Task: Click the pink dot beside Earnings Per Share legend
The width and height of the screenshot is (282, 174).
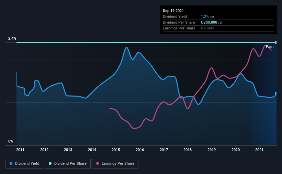Action: (98, 164)
